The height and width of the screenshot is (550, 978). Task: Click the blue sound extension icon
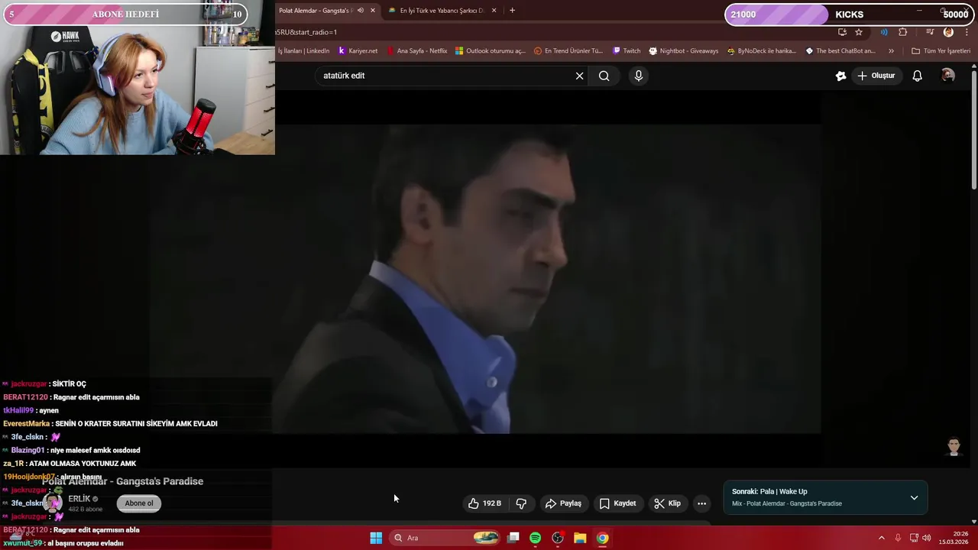884,32
